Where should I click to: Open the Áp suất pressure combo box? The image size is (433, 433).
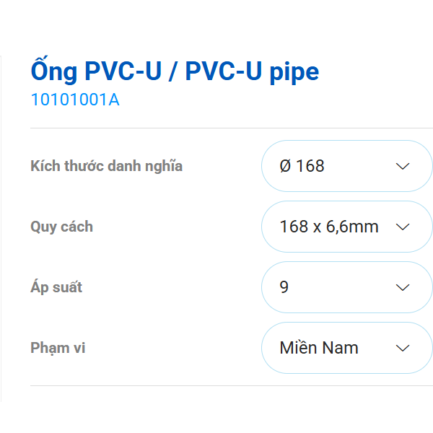pos(346,287)
